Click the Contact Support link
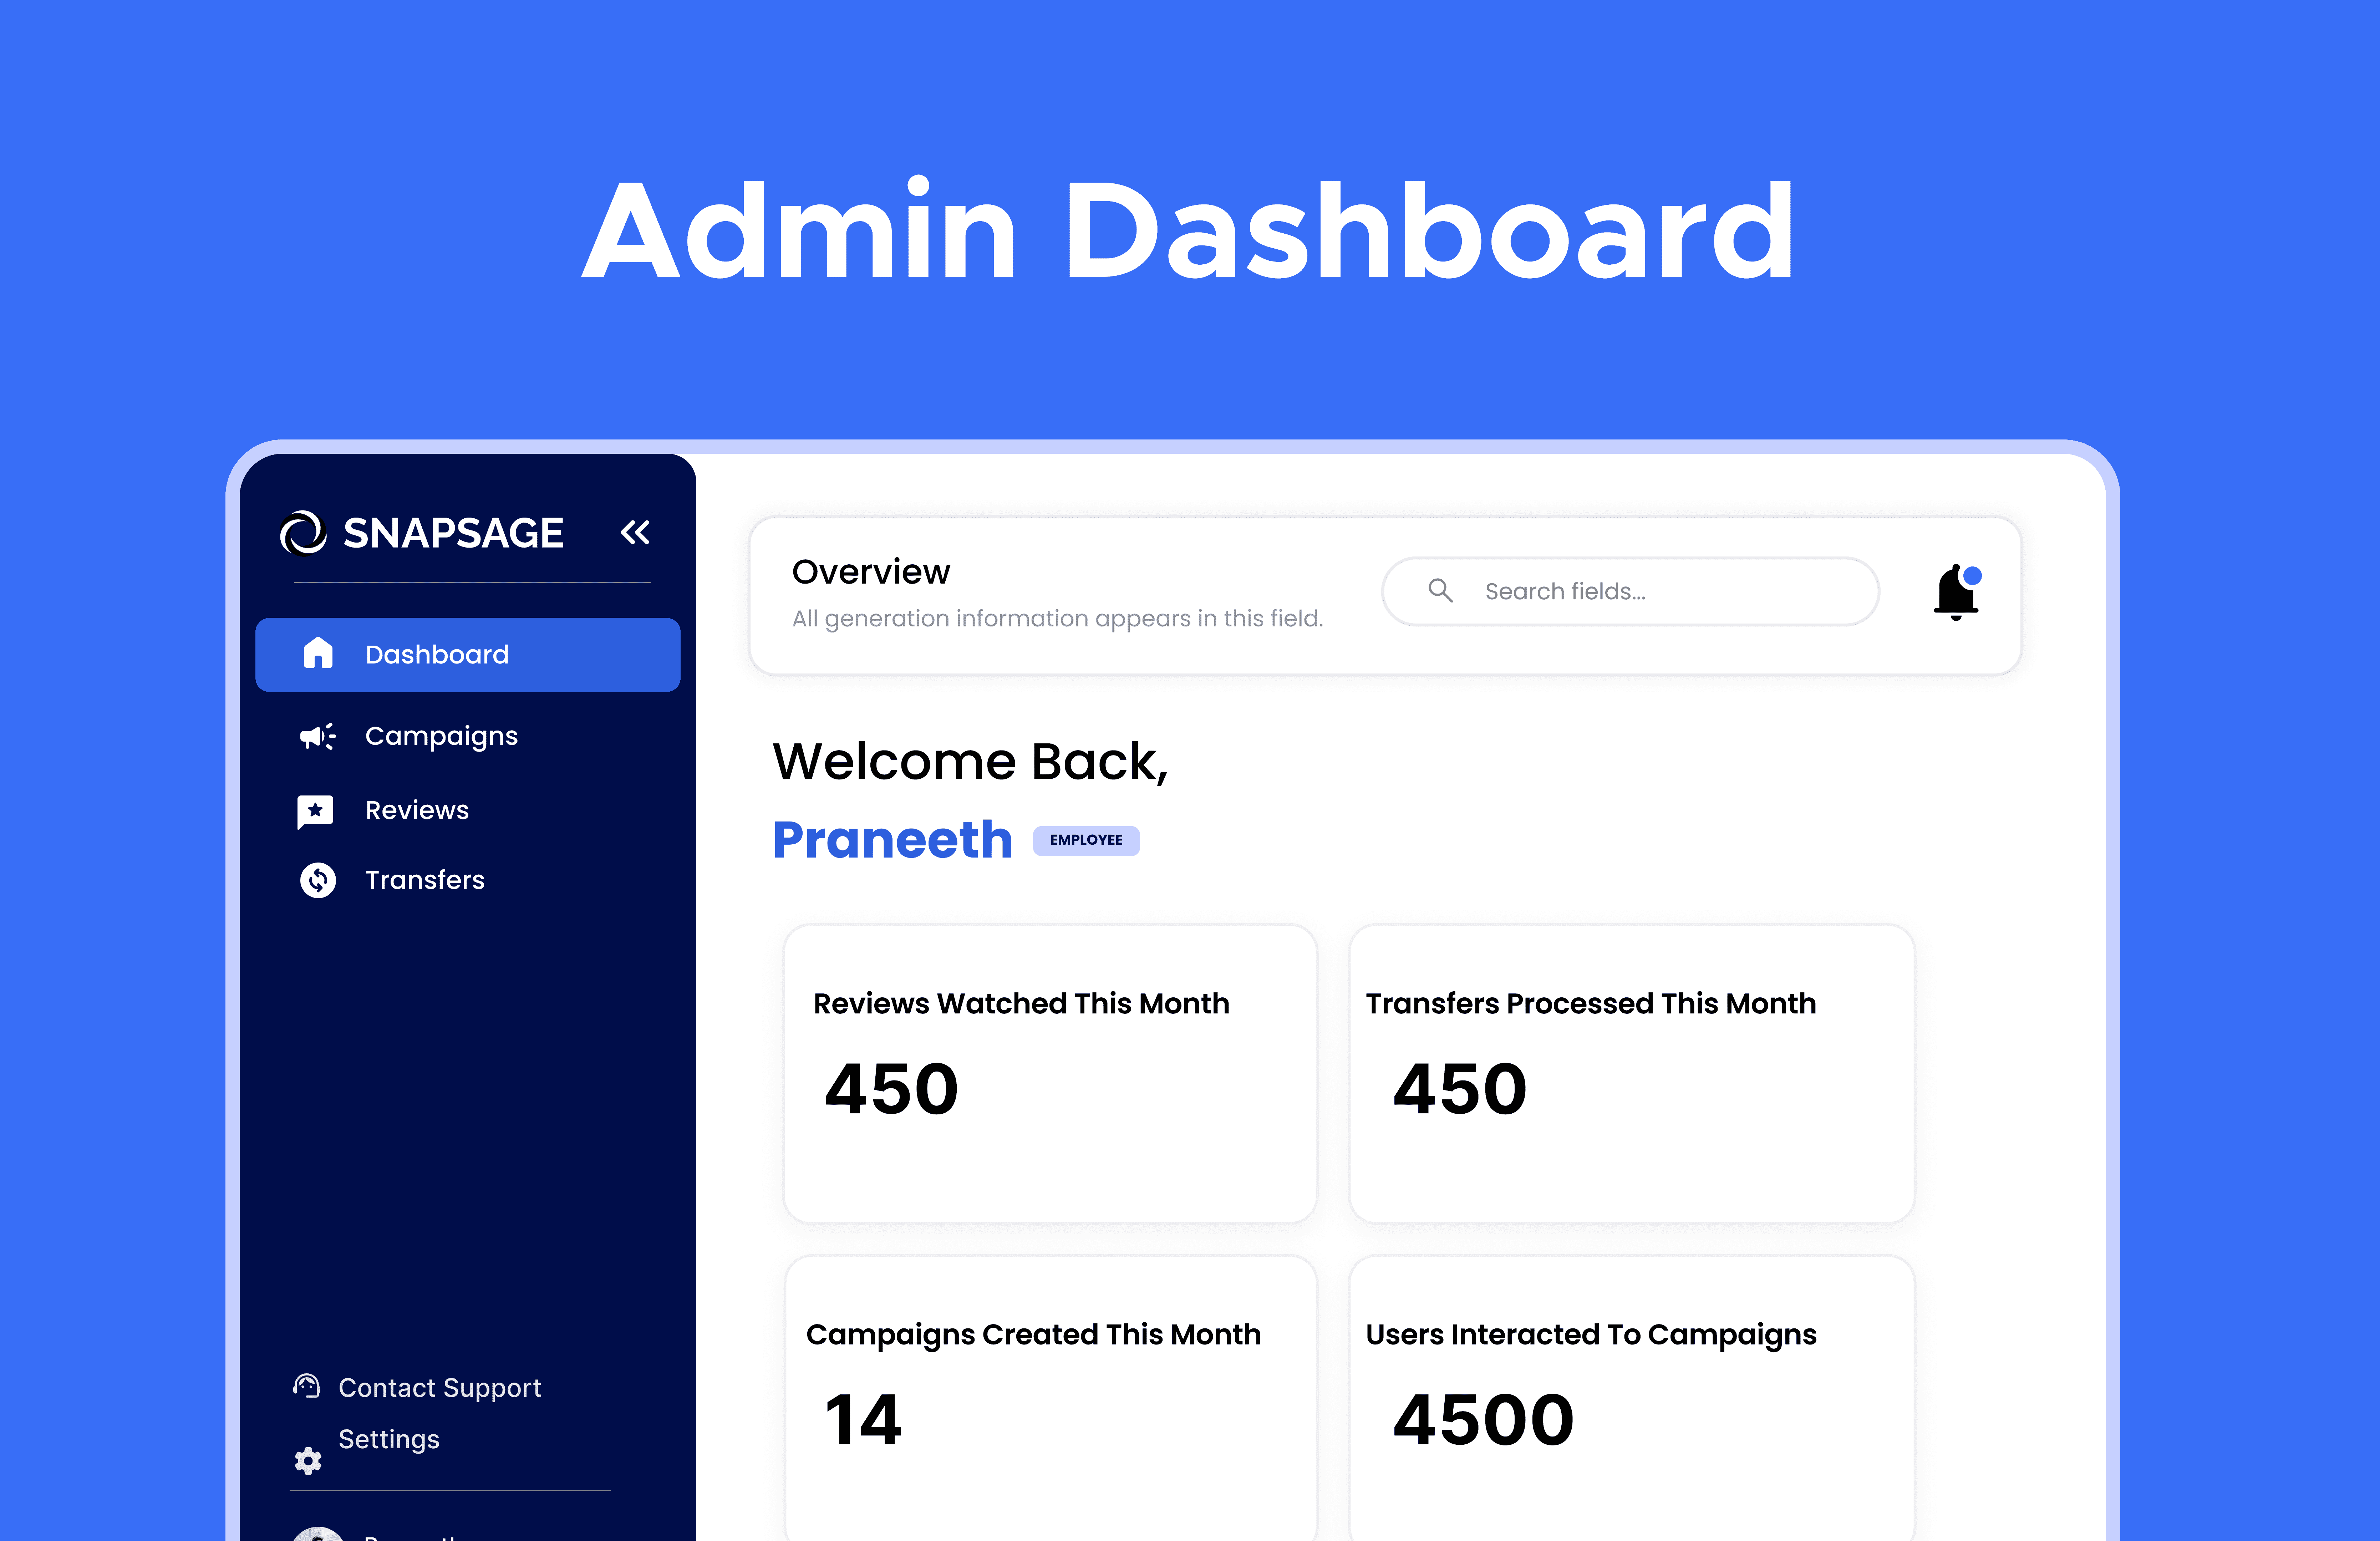 tap(440, 1388)
